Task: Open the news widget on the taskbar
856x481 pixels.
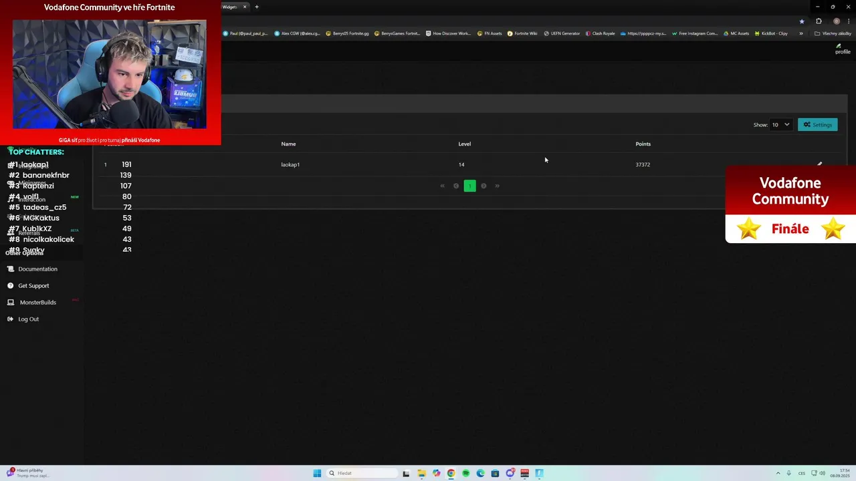Action: point(27,473)
